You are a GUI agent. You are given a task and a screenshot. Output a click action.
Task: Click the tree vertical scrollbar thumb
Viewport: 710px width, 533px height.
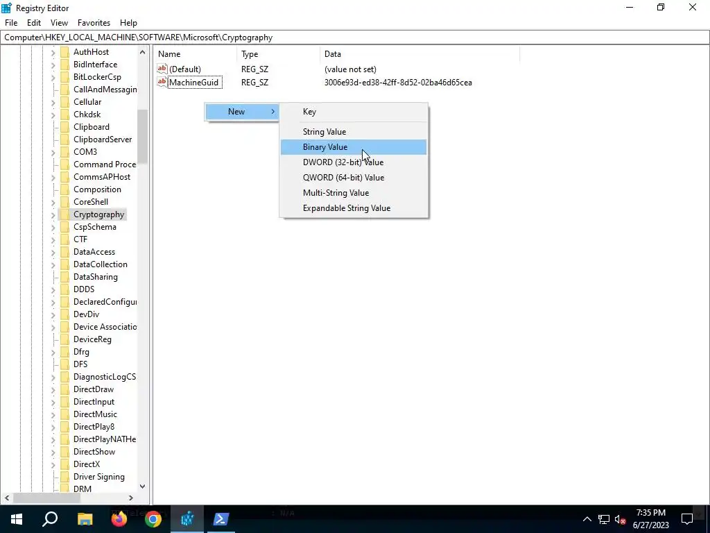[x=143, y=136]
